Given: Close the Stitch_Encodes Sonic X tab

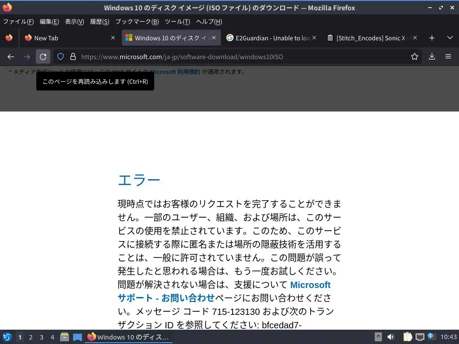Looking at the screenshot, I should point(415,38).
